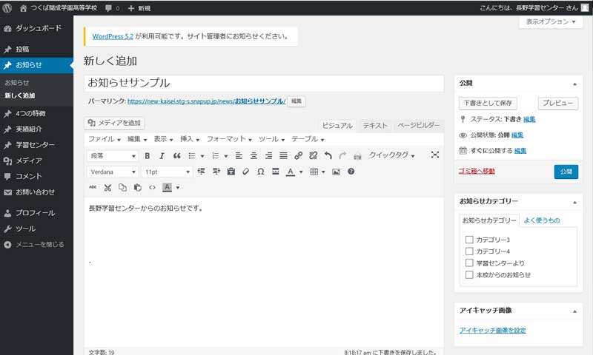Viewport: 593px width, 355px height.
Task: Clear formatting with eraser icon
Action: point(246,172)
